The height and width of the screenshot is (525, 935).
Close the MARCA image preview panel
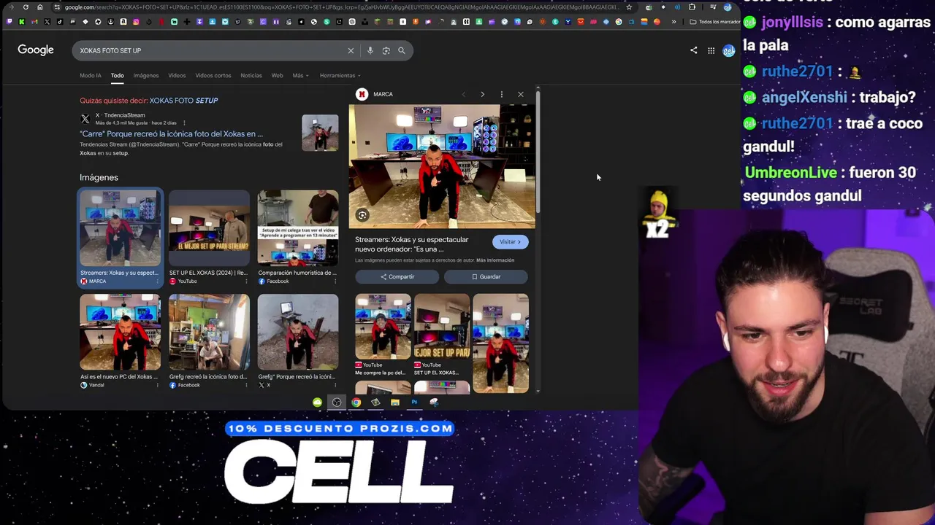click(x=521, y=94)
